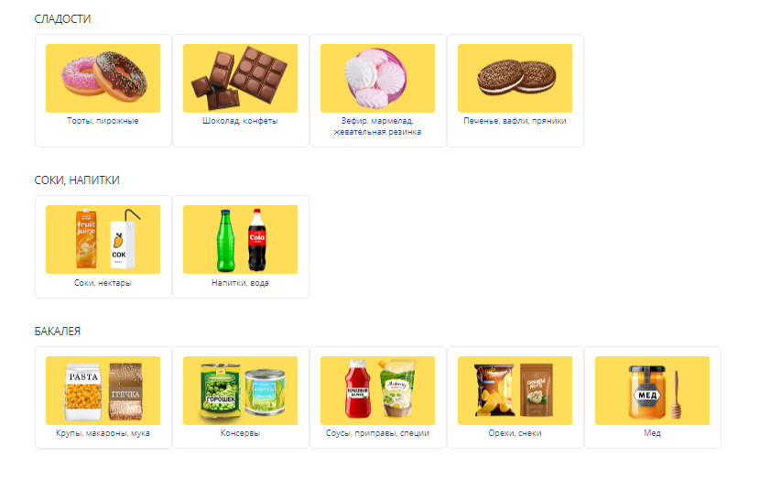Click the Крупы, макароны, мука link
This screenshot has height=479, width=770.
tap(103, 433)
